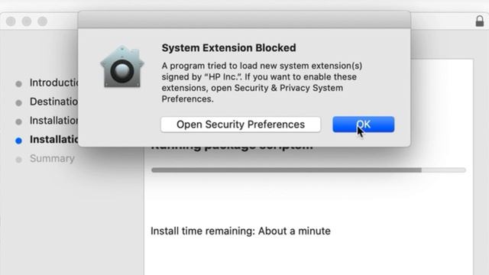489x275 pixels.
Task: Click the System Extension Blocked heading
Action: (x=228, y=47)
